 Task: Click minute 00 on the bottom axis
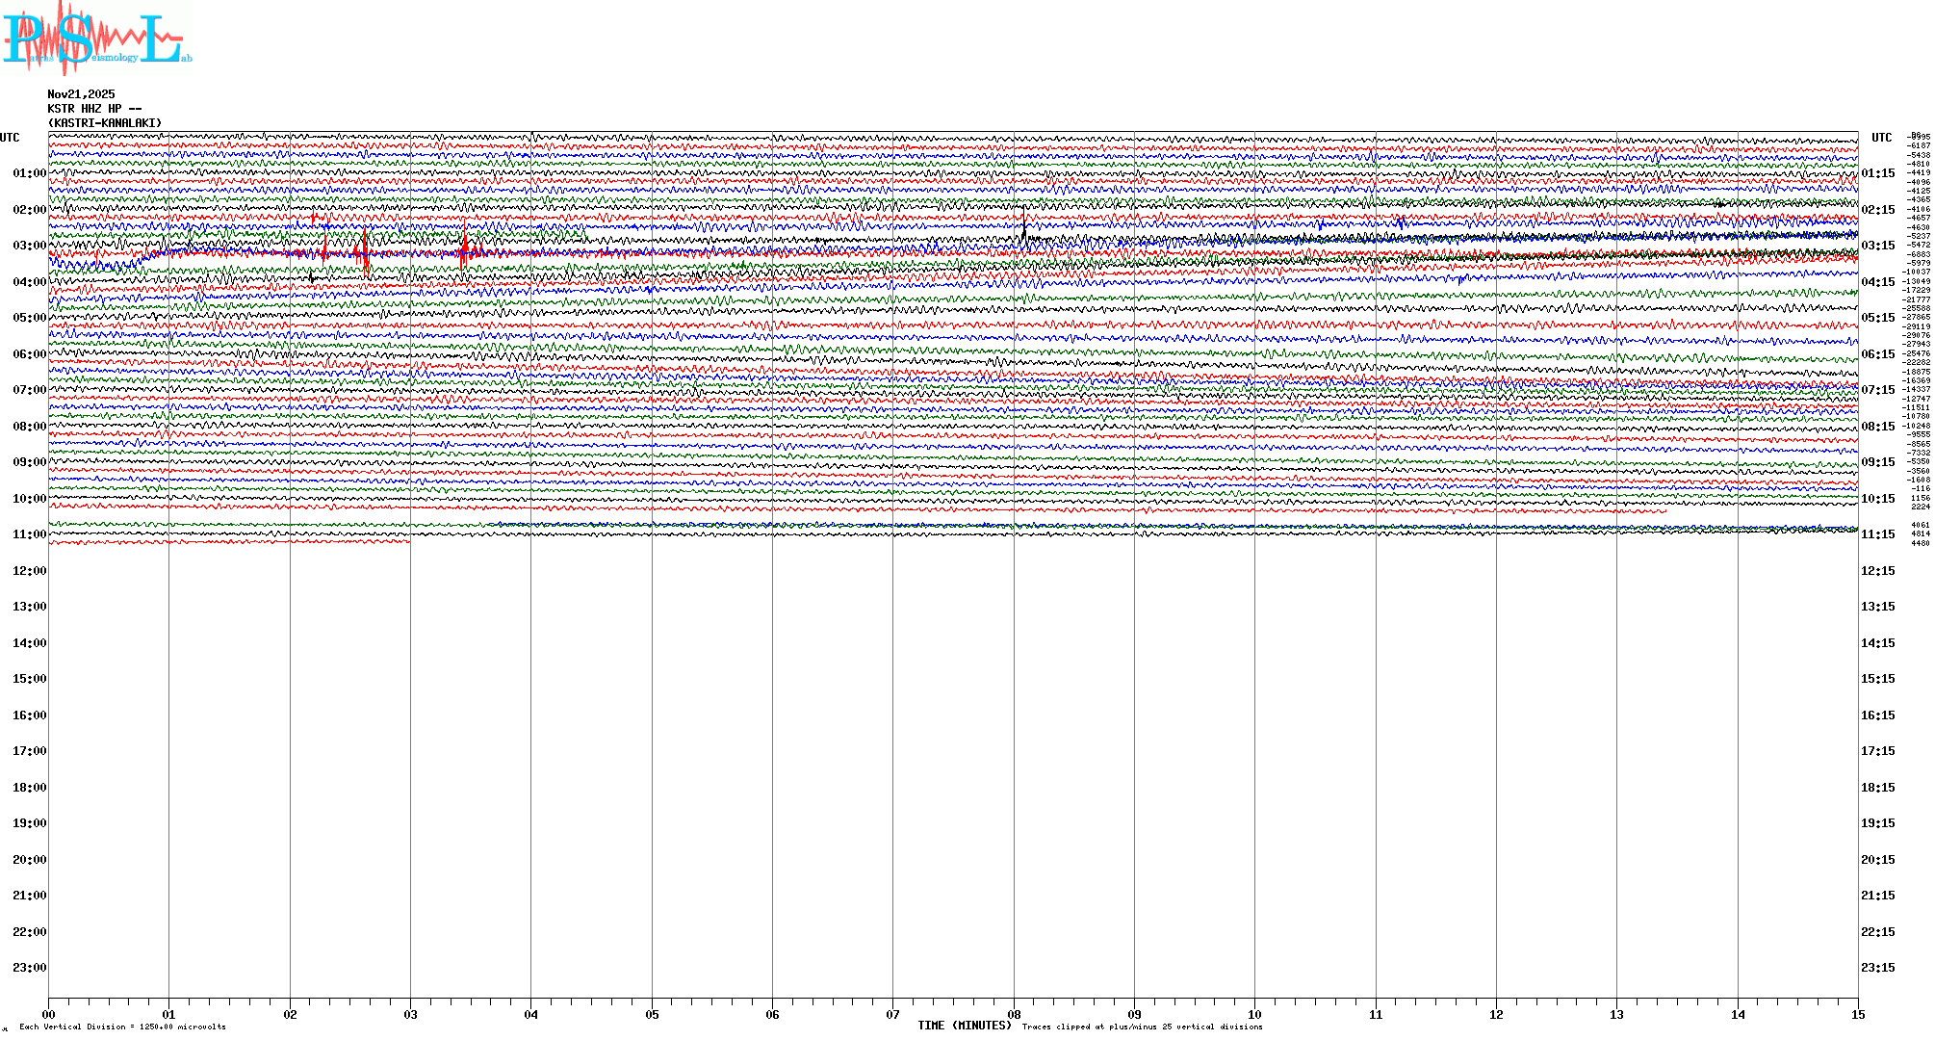point(49,1014)
